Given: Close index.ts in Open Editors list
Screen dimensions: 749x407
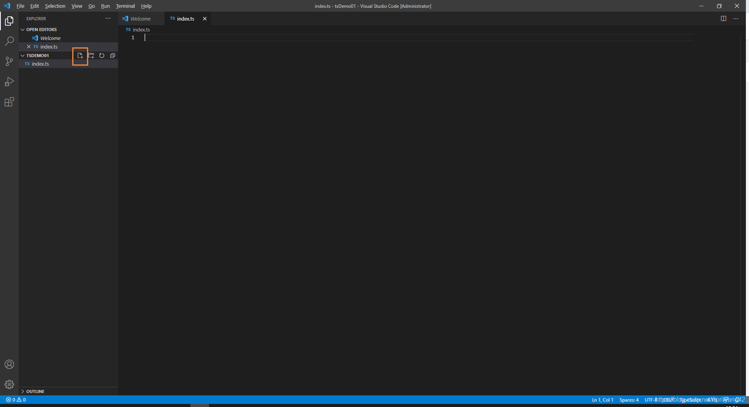Looking at the screenshot, I should point(29,47).
